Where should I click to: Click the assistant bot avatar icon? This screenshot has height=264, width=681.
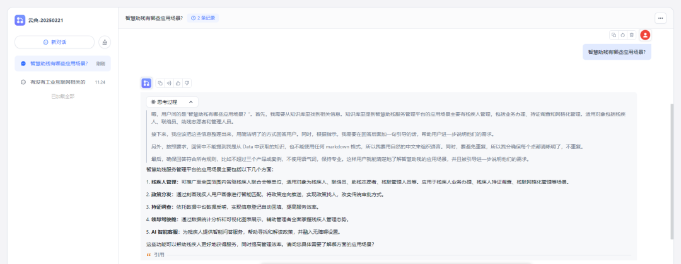[x=147, y=83]
